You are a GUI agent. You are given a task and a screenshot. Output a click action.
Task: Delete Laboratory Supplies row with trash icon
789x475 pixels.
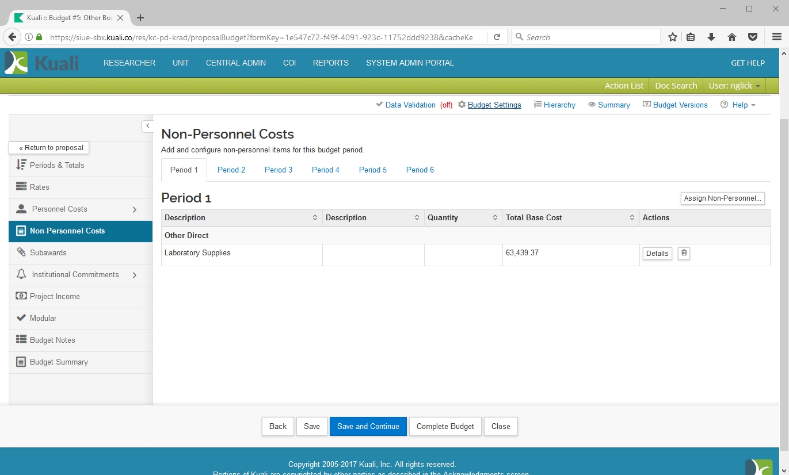pos(684,253)
